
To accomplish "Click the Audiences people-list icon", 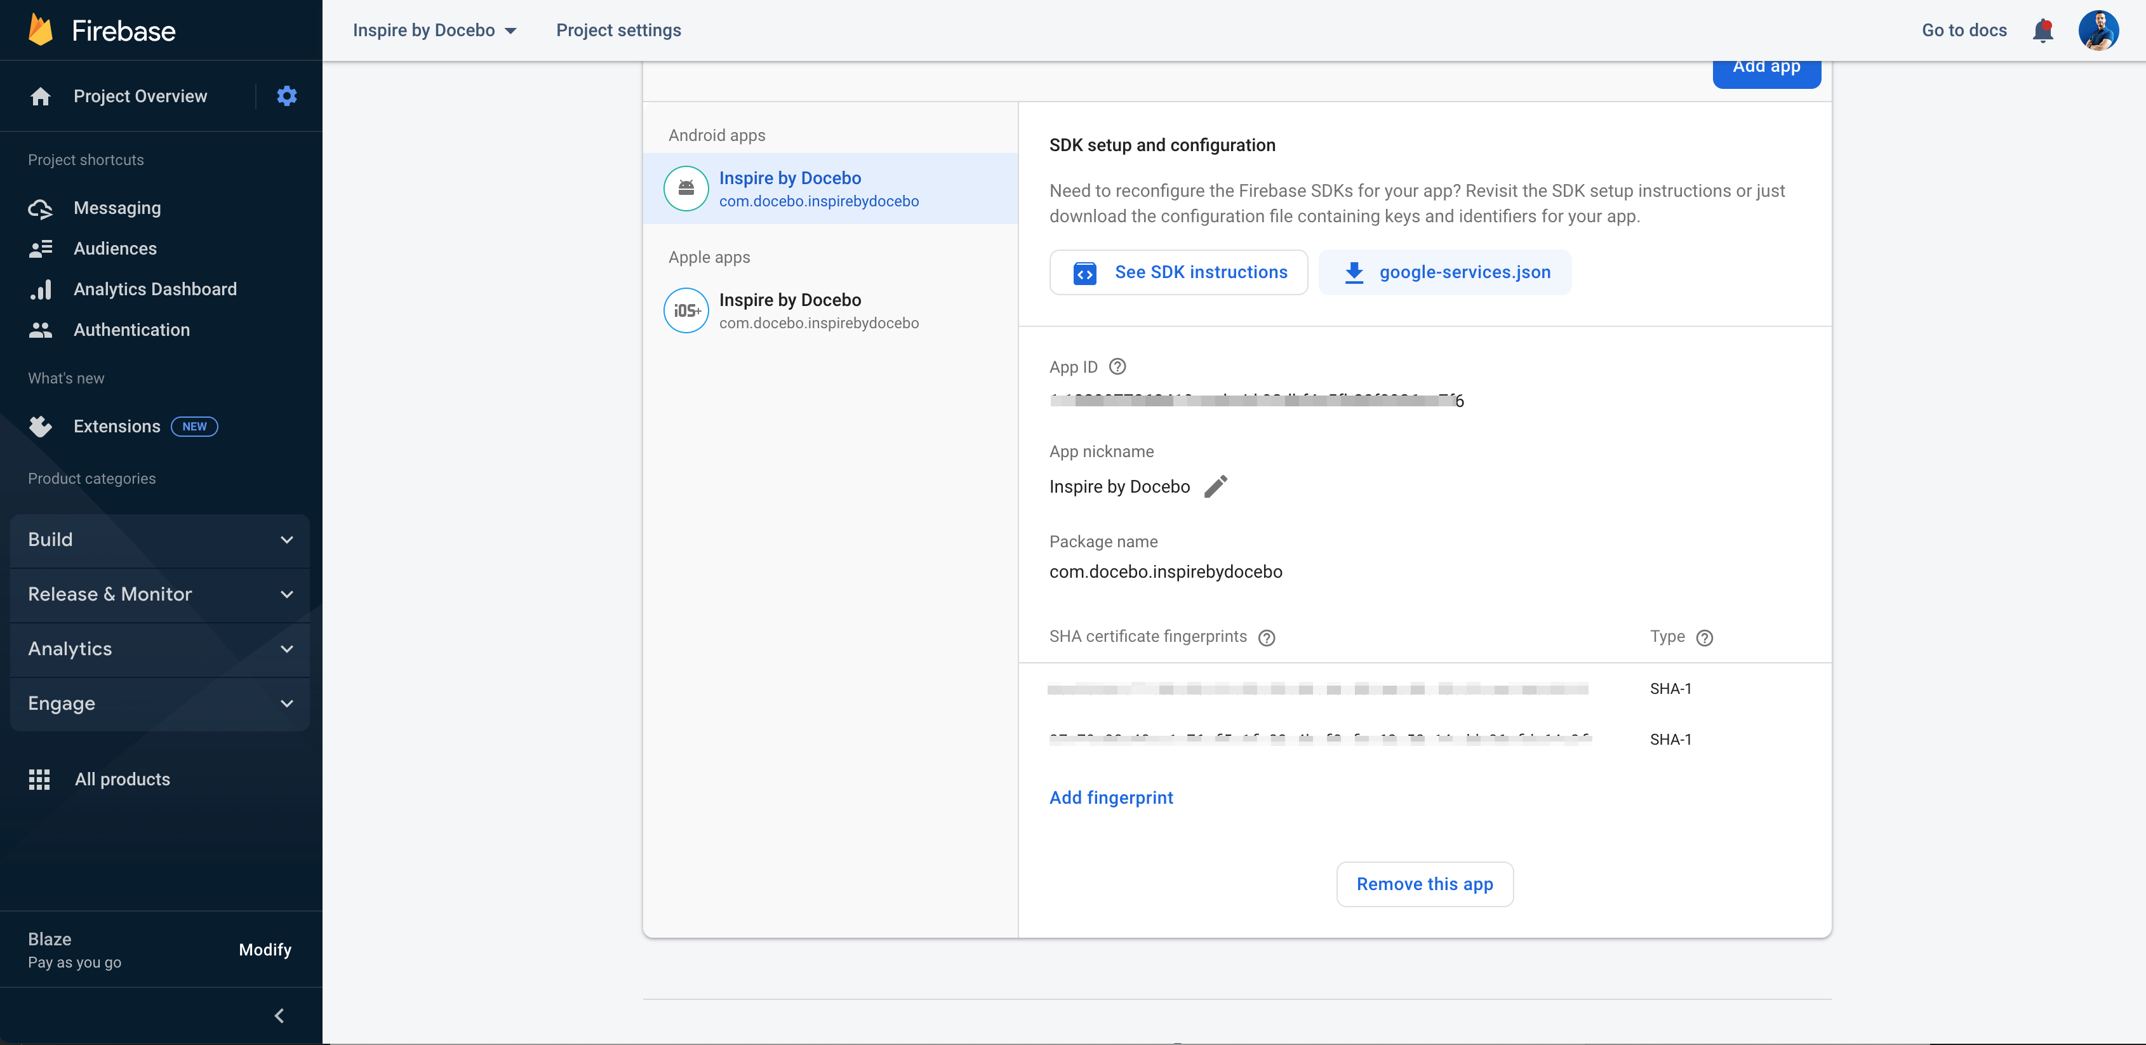I will tap(40, 248).
